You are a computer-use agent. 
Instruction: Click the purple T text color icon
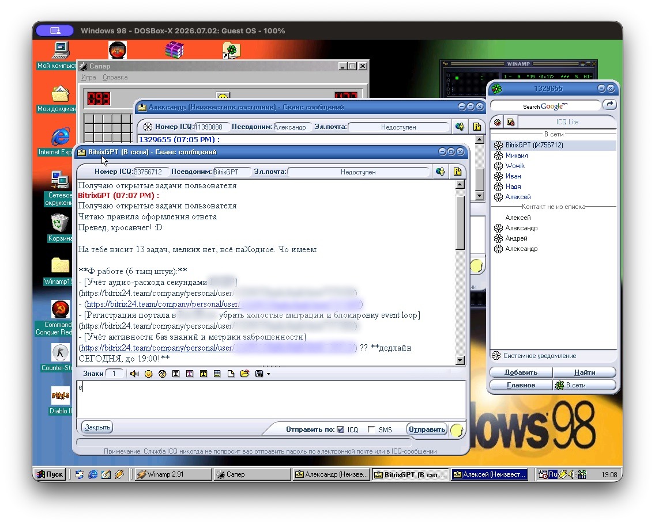pos(190,374)
